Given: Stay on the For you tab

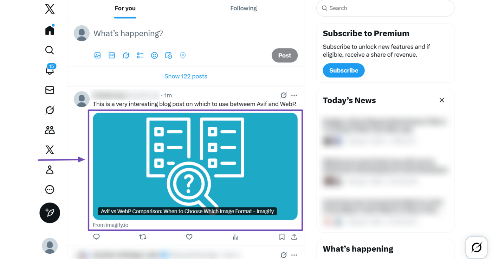Looking at the screenshot, I should [x=125, y=8].
